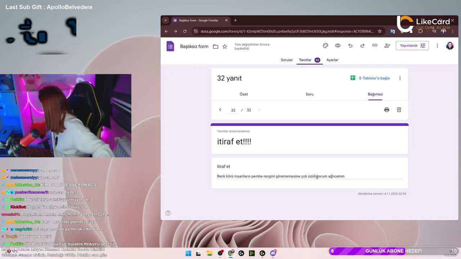
Task: Open Chrome from the taskbar
Action: (231, 253)
